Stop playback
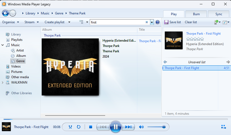Viewport: 231px width, 135px height. 91,127
